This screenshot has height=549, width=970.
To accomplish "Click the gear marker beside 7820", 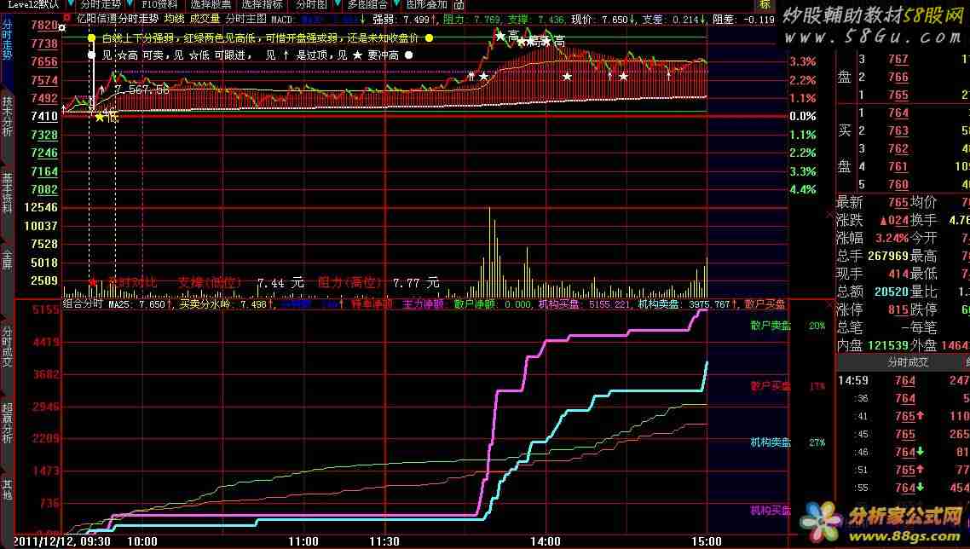I will pos(62,27).
